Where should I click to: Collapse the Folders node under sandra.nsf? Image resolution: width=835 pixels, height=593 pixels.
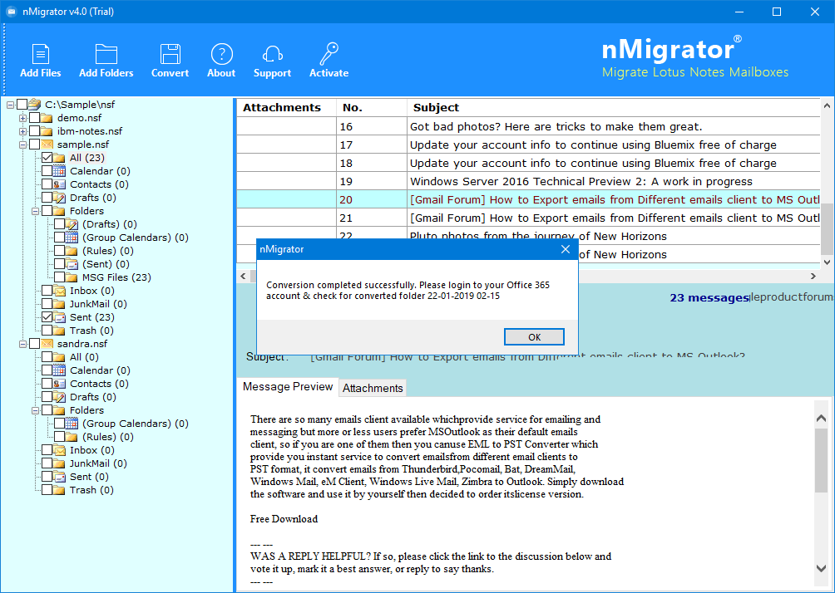[35, 410]
